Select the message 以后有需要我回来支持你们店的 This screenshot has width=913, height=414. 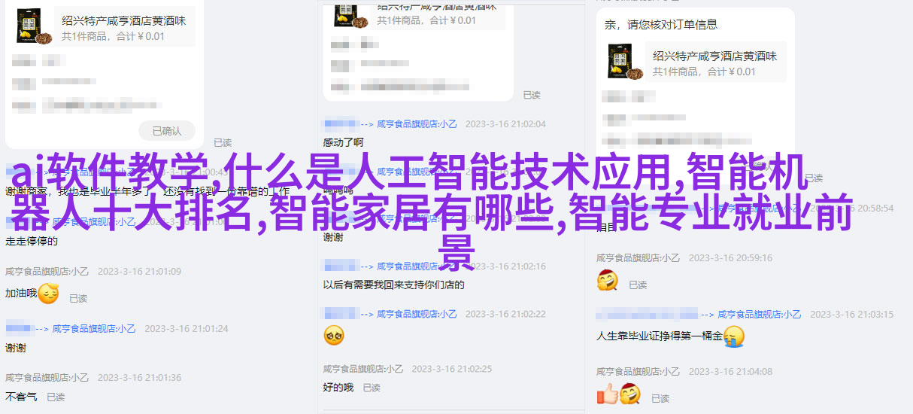coord(394,285)
